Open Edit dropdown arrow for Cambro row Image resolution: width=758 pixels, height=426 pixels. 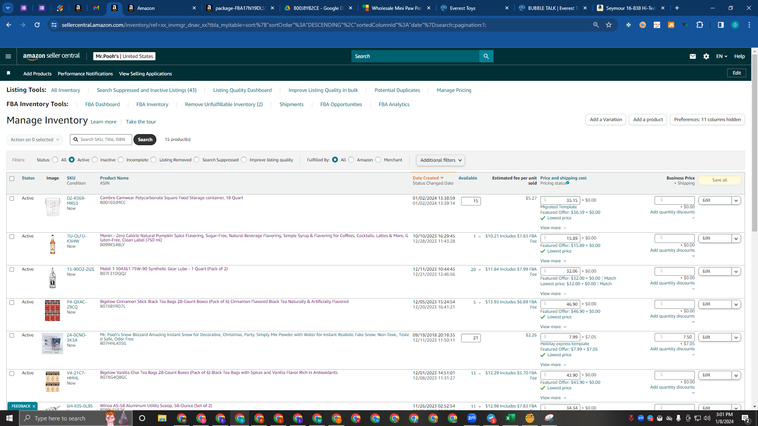point(736,201)
